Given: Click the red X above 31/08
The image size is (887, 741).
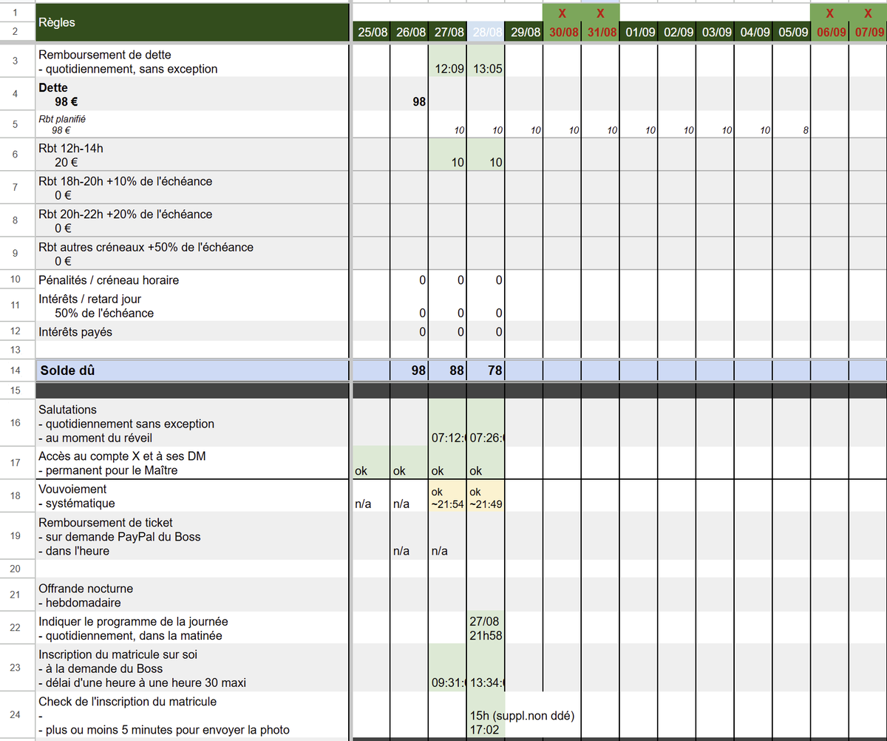Looking at the screenshot, I should (601, 13).
